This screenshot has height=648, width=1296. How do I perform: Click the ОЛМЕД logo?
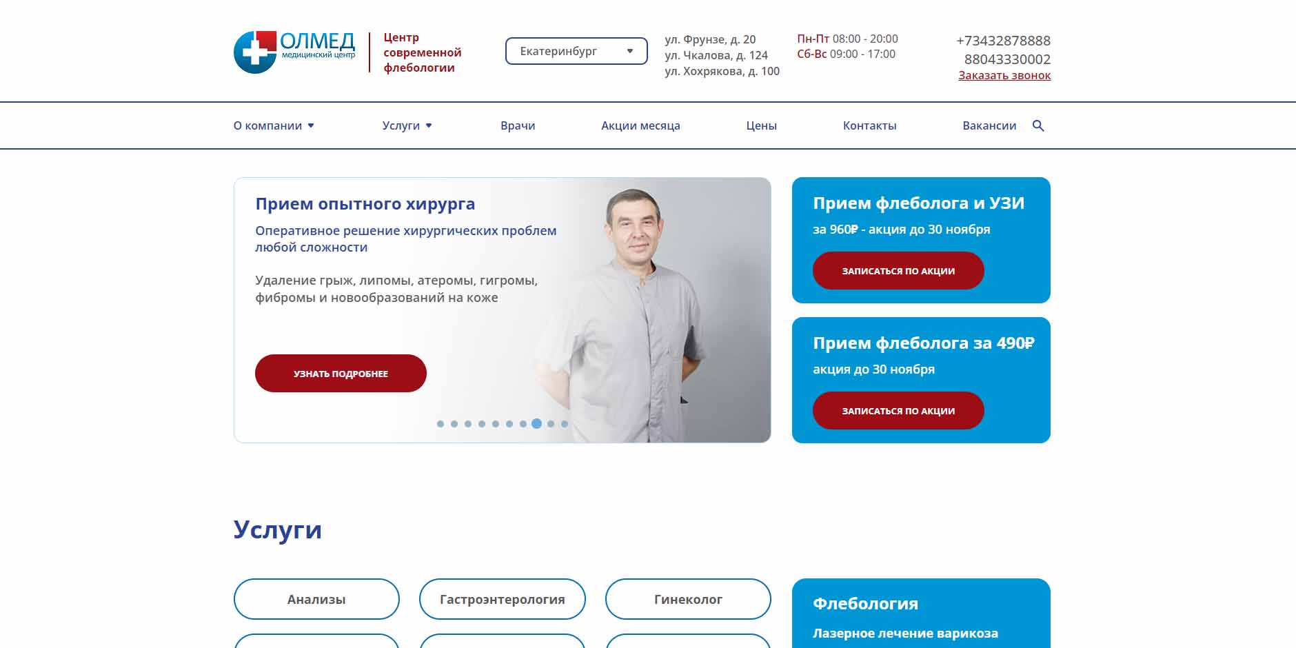pos(294,52)
